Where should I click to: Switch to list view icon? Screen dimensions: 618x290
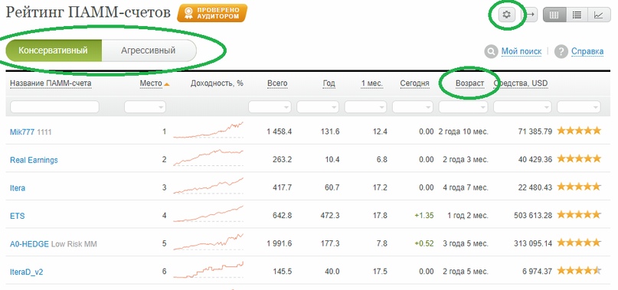[x=577, y=15]
